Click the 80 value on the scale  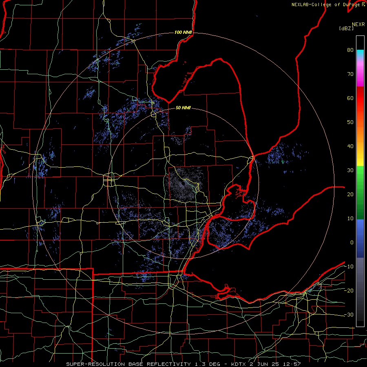point(350,50)
